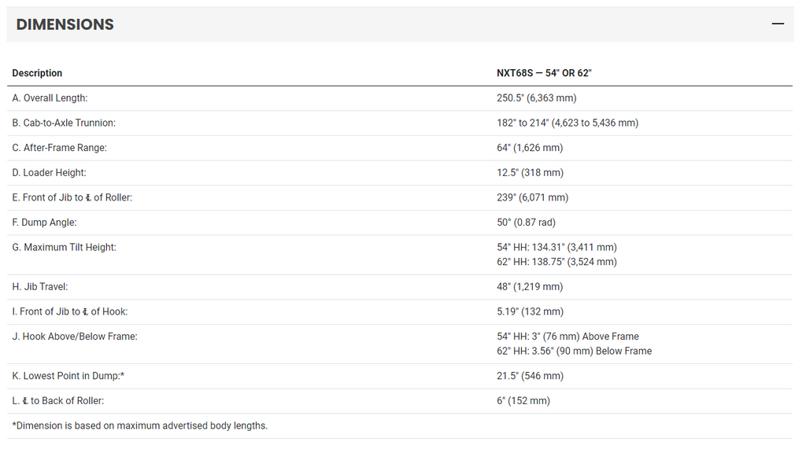
Task: Click the D. Loader Height label
Action: click(50, 173)
